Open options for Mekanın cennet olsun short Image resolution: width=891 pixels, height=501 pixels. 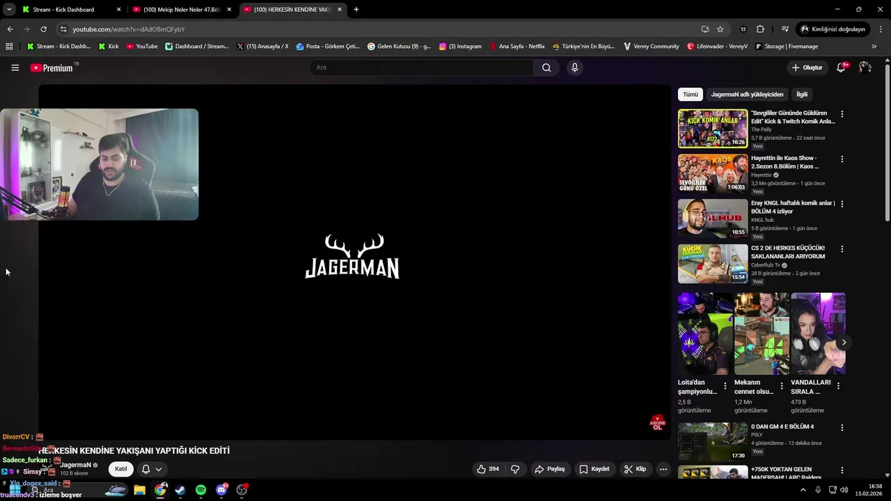coord(781,385)
